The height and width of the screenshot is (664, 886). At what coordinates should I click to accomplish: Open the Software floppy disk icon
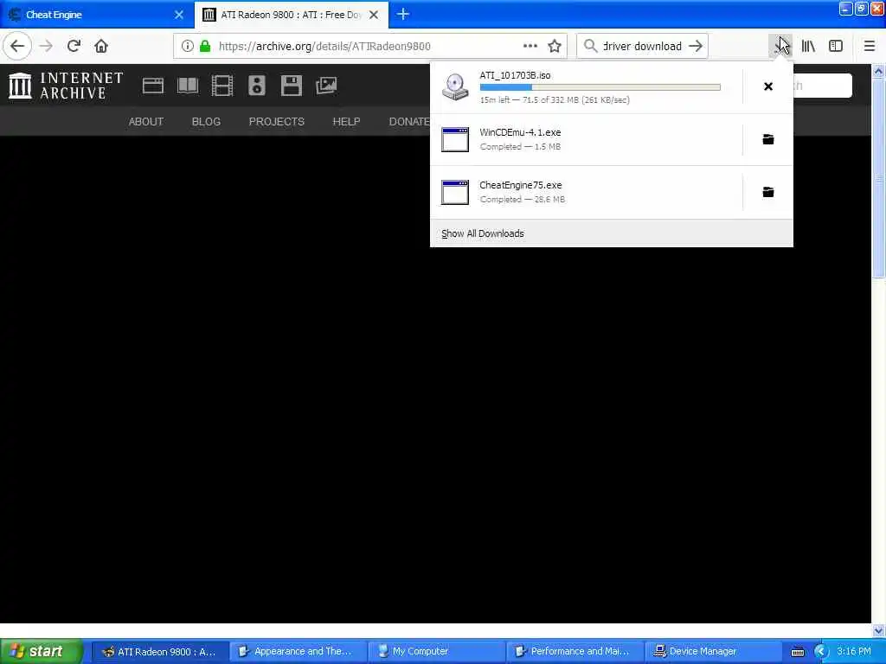tap(291, 86)
